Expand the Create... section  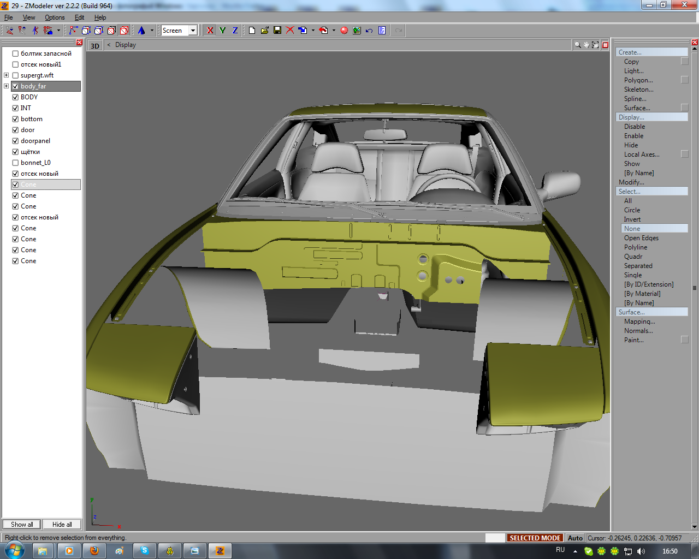652,52
